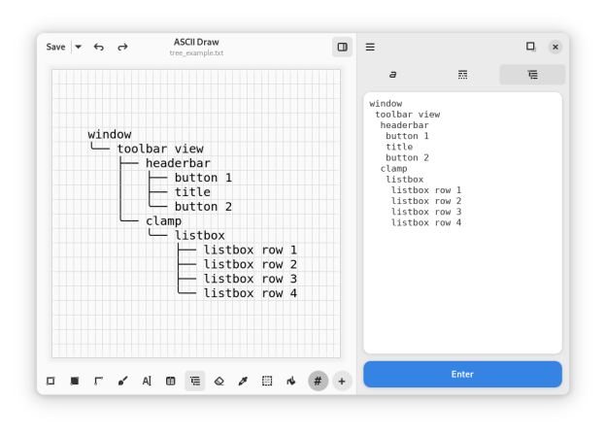The image size is (606, 435).
Task: Select the Text tool
Action: pyautogui.click(x=147, y=382)
